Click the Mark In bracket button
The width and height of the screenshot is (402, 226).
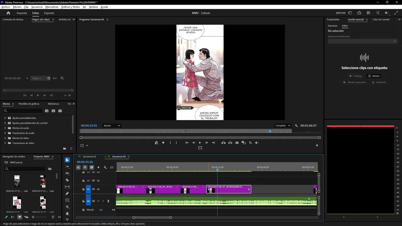click(x=170, y=143)
